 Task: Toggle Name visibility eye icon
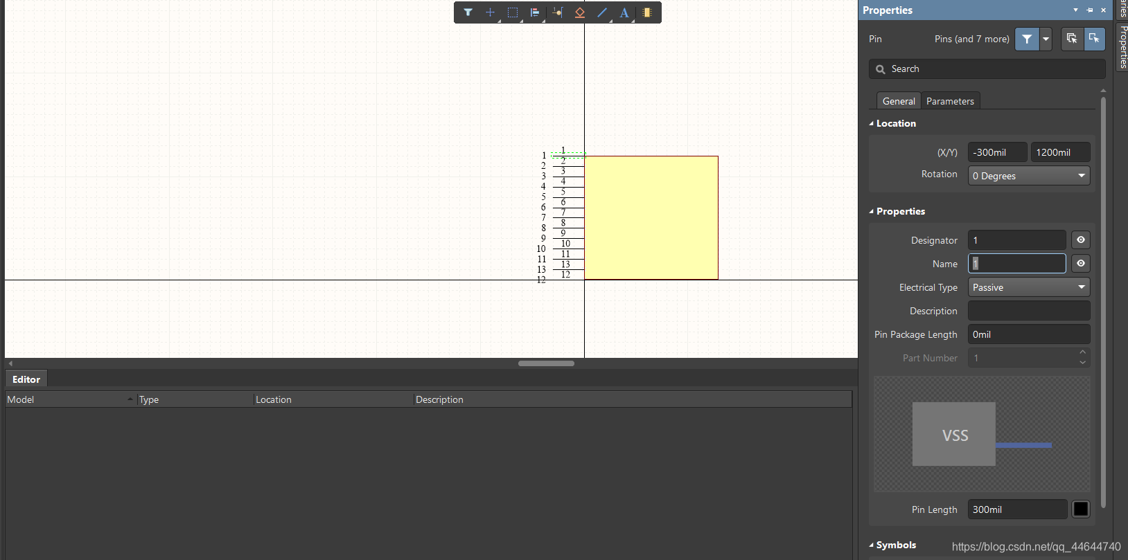tap(1081, 264)
